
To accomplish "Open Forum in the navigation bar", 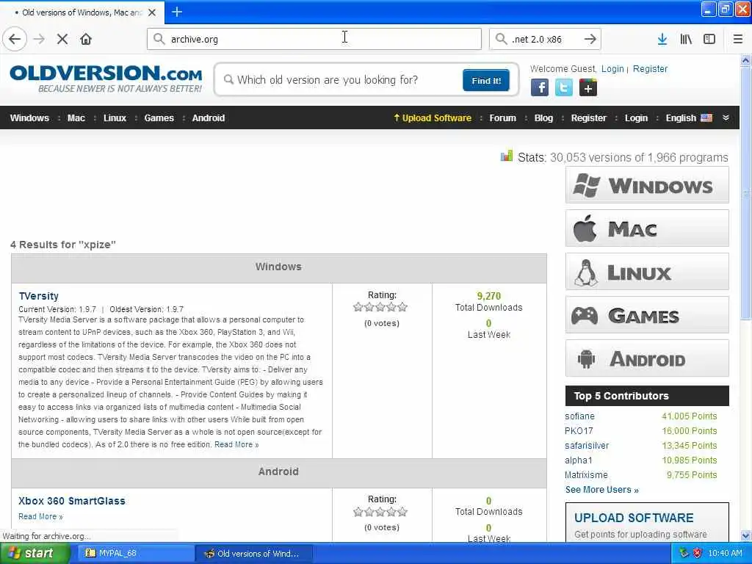I will pos(502,118).
